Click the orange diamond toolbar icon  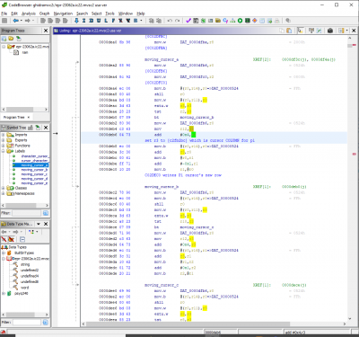coord(255,21)
